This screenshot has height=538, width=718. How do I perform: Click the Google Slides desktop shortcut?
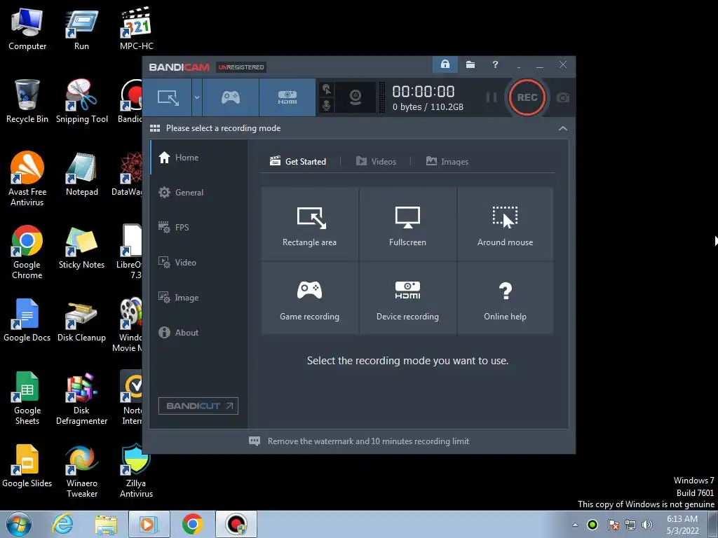tap(27, 466)
